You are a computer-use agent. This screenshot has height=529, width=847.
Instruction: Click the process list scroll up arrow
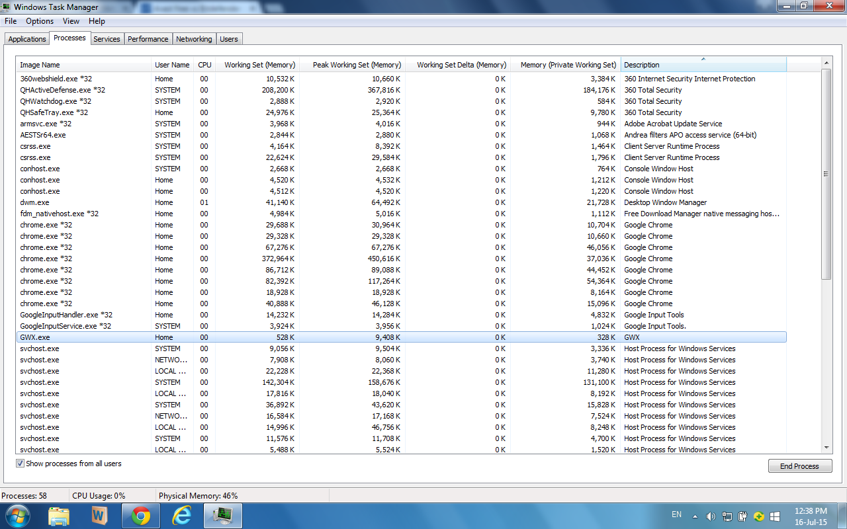coord(826,63)
